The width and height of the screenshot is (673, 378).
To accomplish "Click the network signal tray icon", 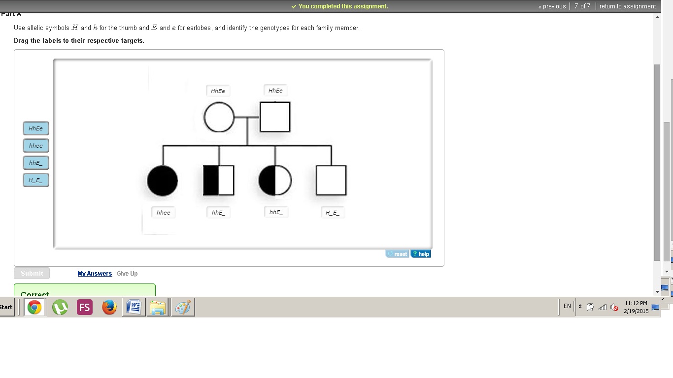I will (x=602, y=307).
